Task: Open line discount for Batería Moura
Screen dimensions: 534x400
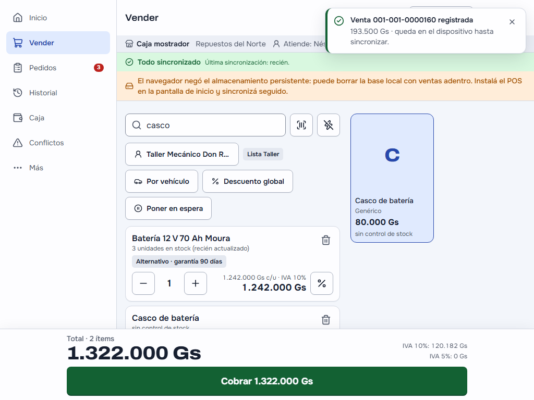Action: [x=322, y=283]
